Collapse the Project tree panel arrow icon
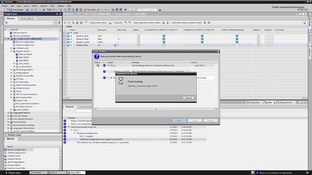Screen dimensions: 312x175 click(x=60, y=14)
